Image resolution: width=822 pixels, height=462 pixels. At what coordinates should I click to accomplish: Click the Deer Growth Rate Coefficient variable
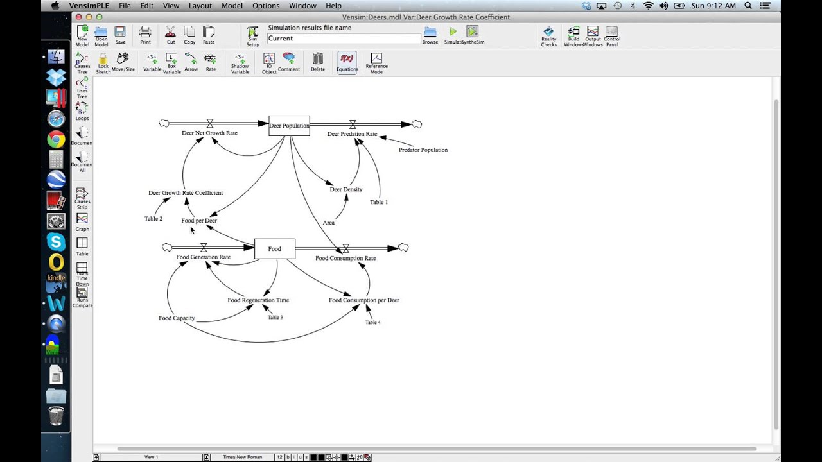pyautogui.click(x=186, y=193)
